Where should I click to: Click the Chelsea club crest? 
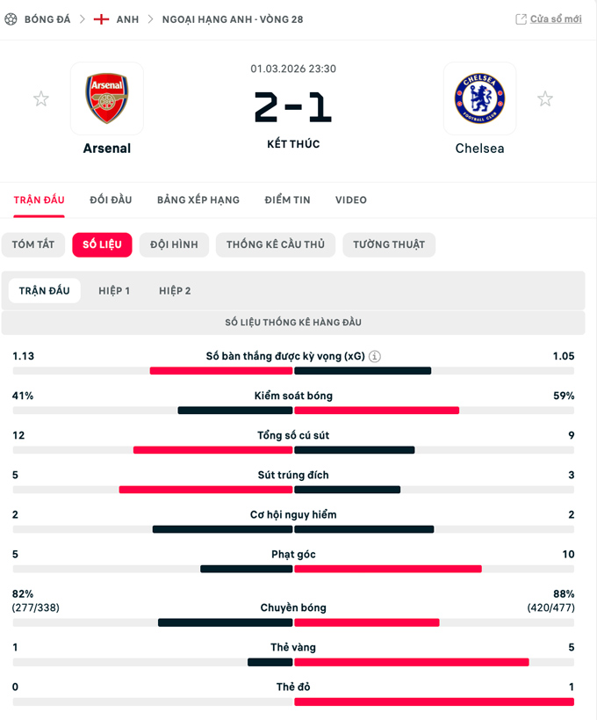coord(479,98)
